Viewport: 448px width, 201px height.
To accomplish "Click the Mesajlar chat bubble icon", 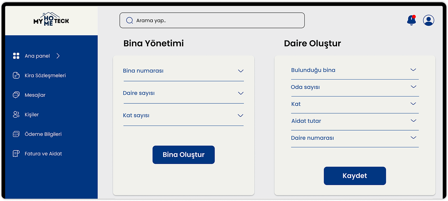I will pos(16,95).
